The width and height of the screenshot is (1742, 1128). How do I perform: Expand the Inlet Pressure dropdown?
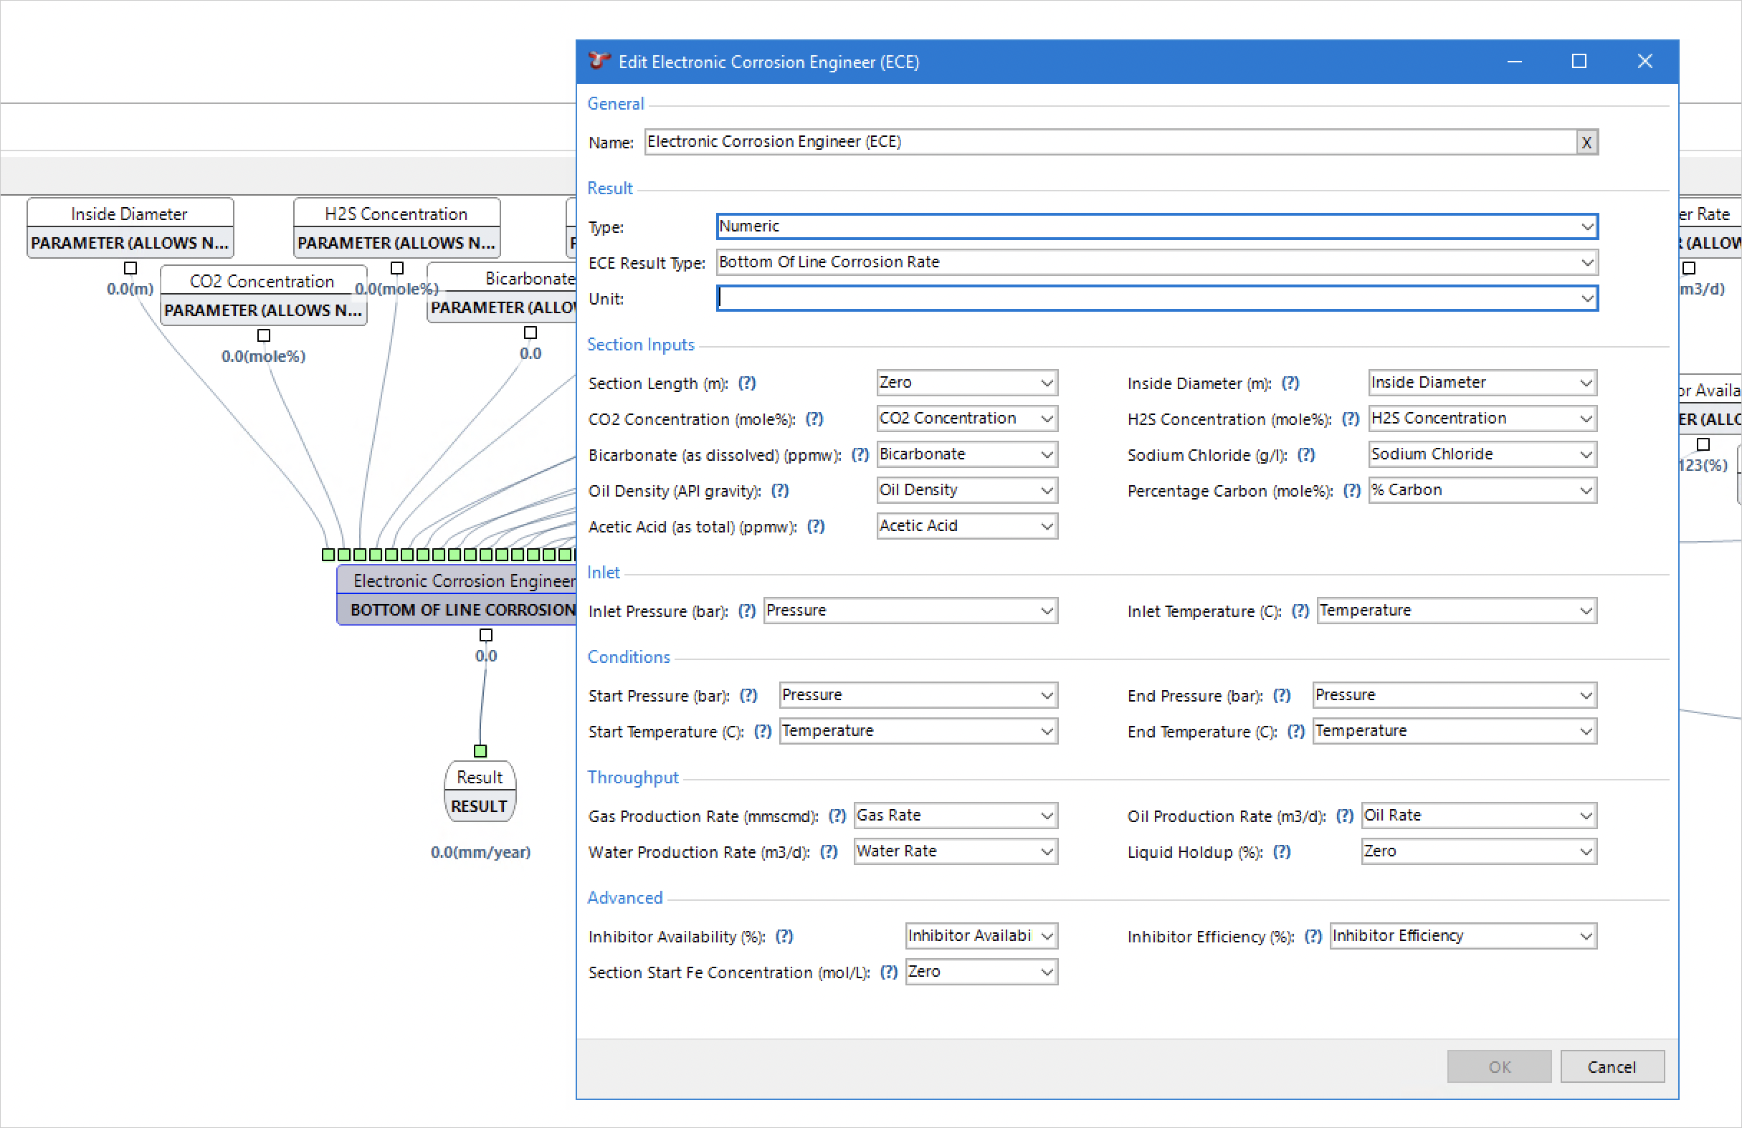(1047, 611)
